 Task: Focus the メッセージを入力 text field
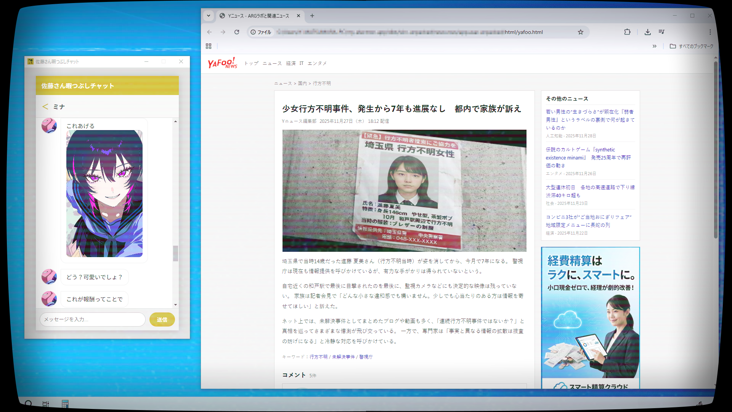tap(93, 319)
